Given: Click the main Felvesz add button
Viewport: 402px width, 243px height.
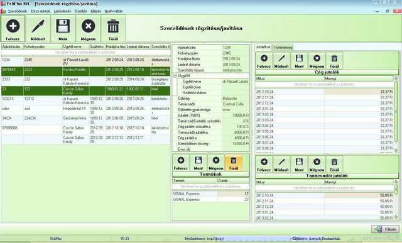Looking at the screenshot, I should 13,28.
